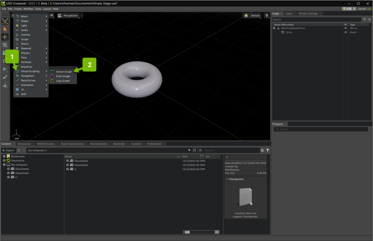Screen dimensions: 373x241
Task: Activate the orange arrow Select tool
Action: [x=5, y=29]
